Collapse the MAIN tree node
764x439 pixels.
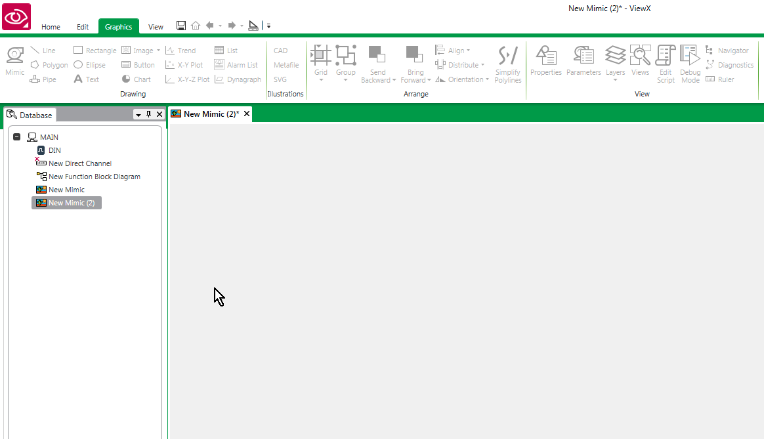(16, 137)
